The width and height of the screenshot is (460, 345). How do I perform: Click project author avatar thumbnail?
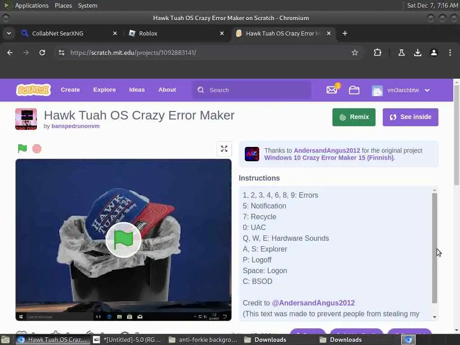click(26, 119)
